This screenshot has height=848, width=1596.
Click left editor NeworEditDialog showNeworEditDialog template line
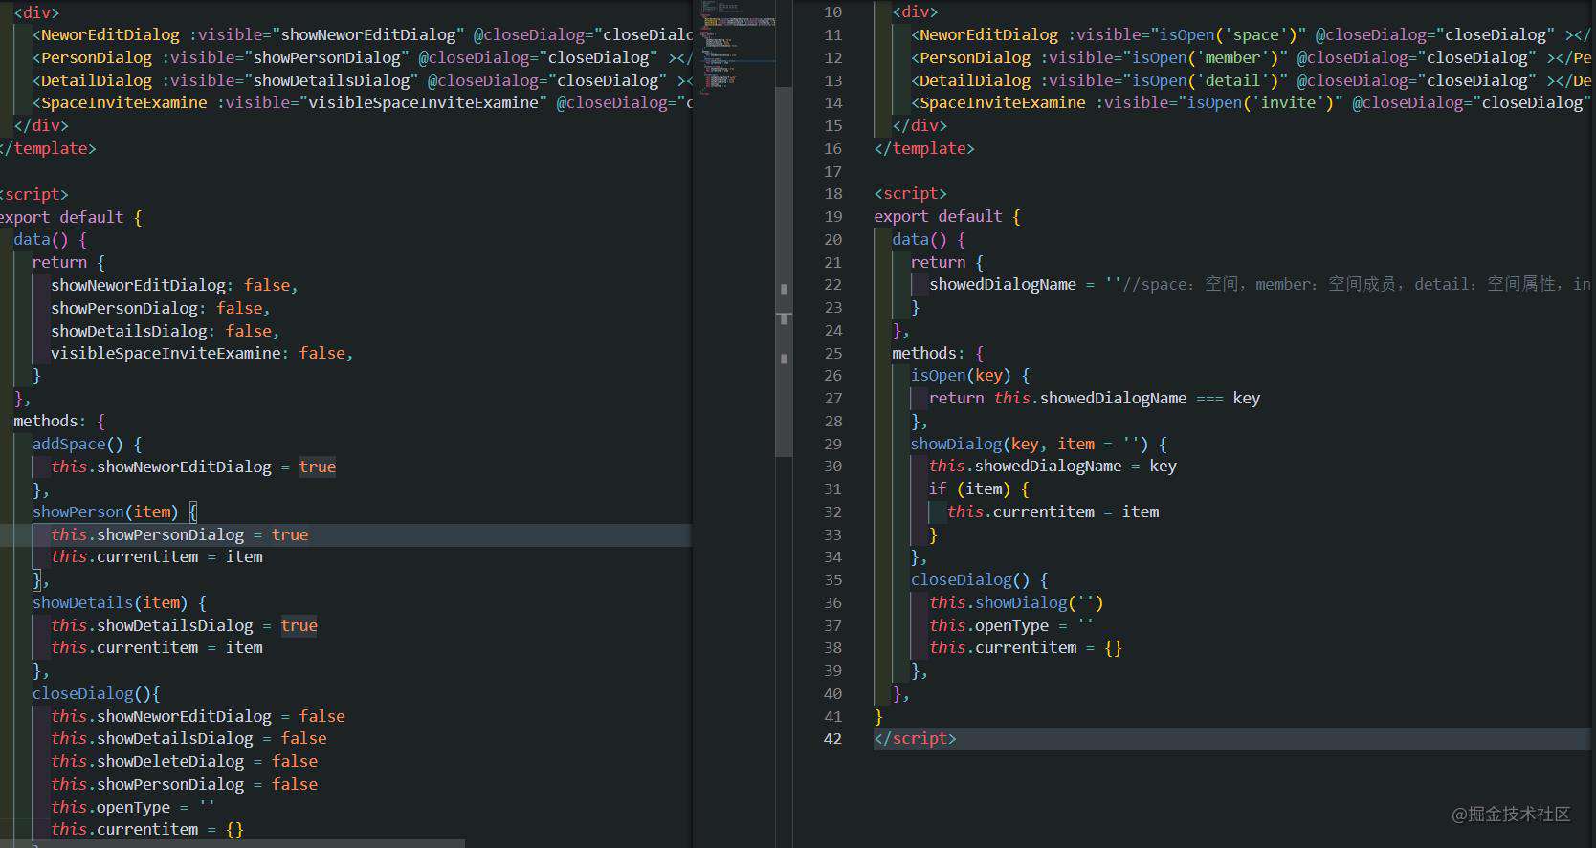(x=362, y=35)
